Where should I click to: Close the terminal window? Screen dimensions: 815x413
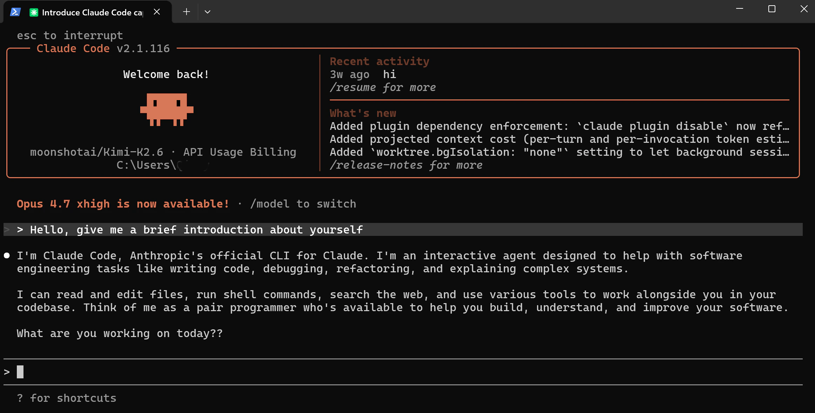point(804,9)
